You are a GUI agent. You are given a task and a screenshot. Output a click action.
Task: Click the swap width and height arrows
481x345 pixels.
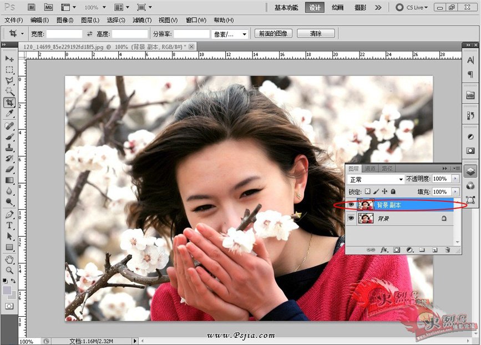point(90,34)
